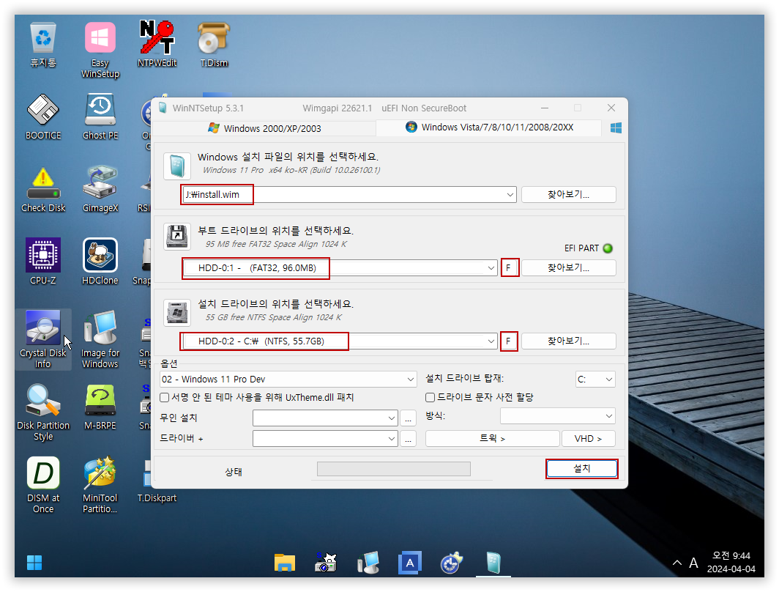779x592 pixels.
Task: Browse for boot drive location
Action: (568, 267)
